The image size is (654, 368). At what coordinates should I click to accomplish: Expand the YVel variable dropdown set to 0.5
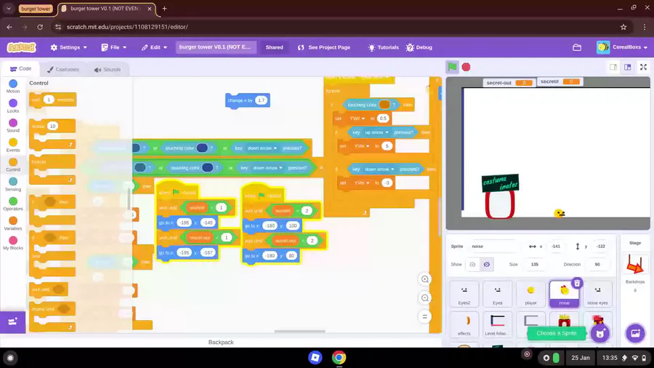(357, 119)
